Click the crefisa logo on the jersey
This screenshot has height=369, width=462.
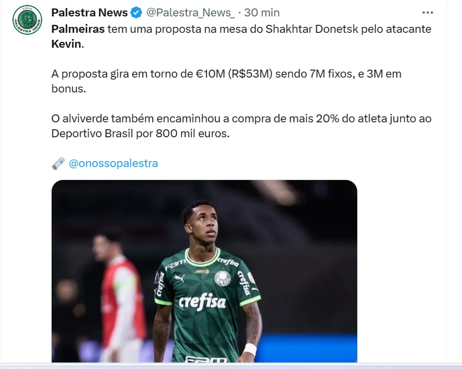click(x=202, y=301)
